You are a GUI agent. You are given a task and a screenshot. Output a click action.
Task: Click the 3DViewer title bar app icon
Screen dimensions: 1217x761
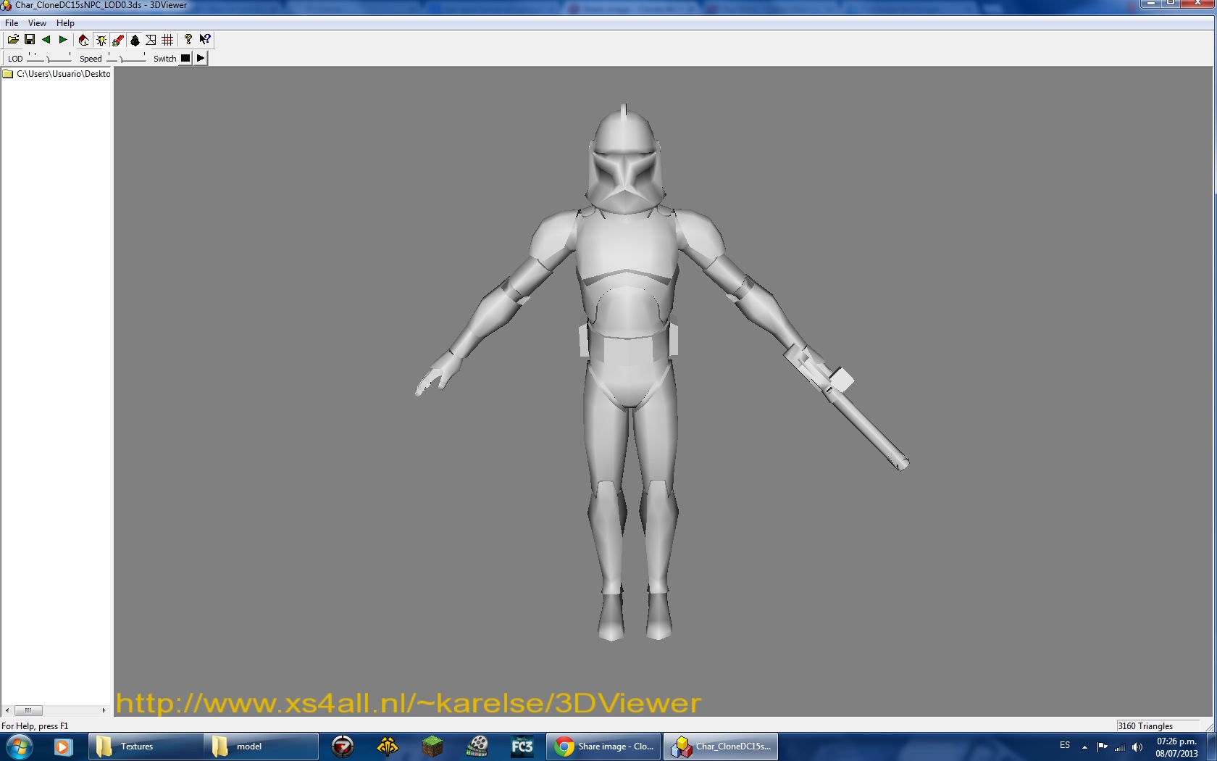[6, 6]
